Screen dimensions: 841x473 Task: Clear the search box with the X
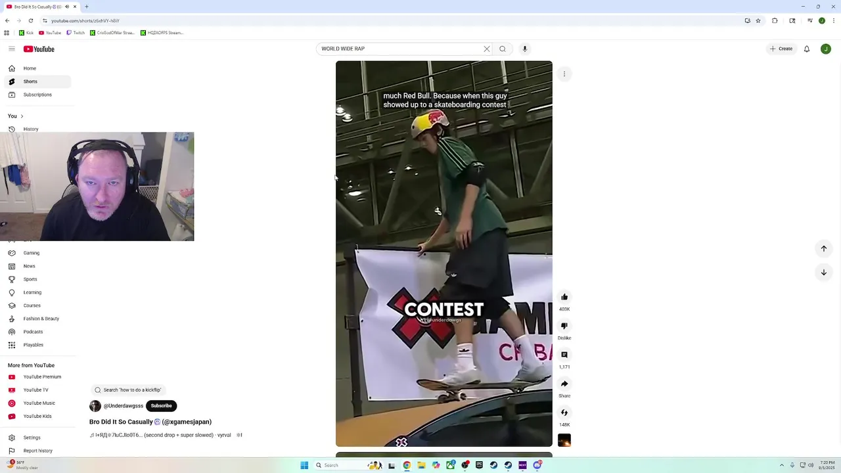pyautogui.click(x=487, y=49)
